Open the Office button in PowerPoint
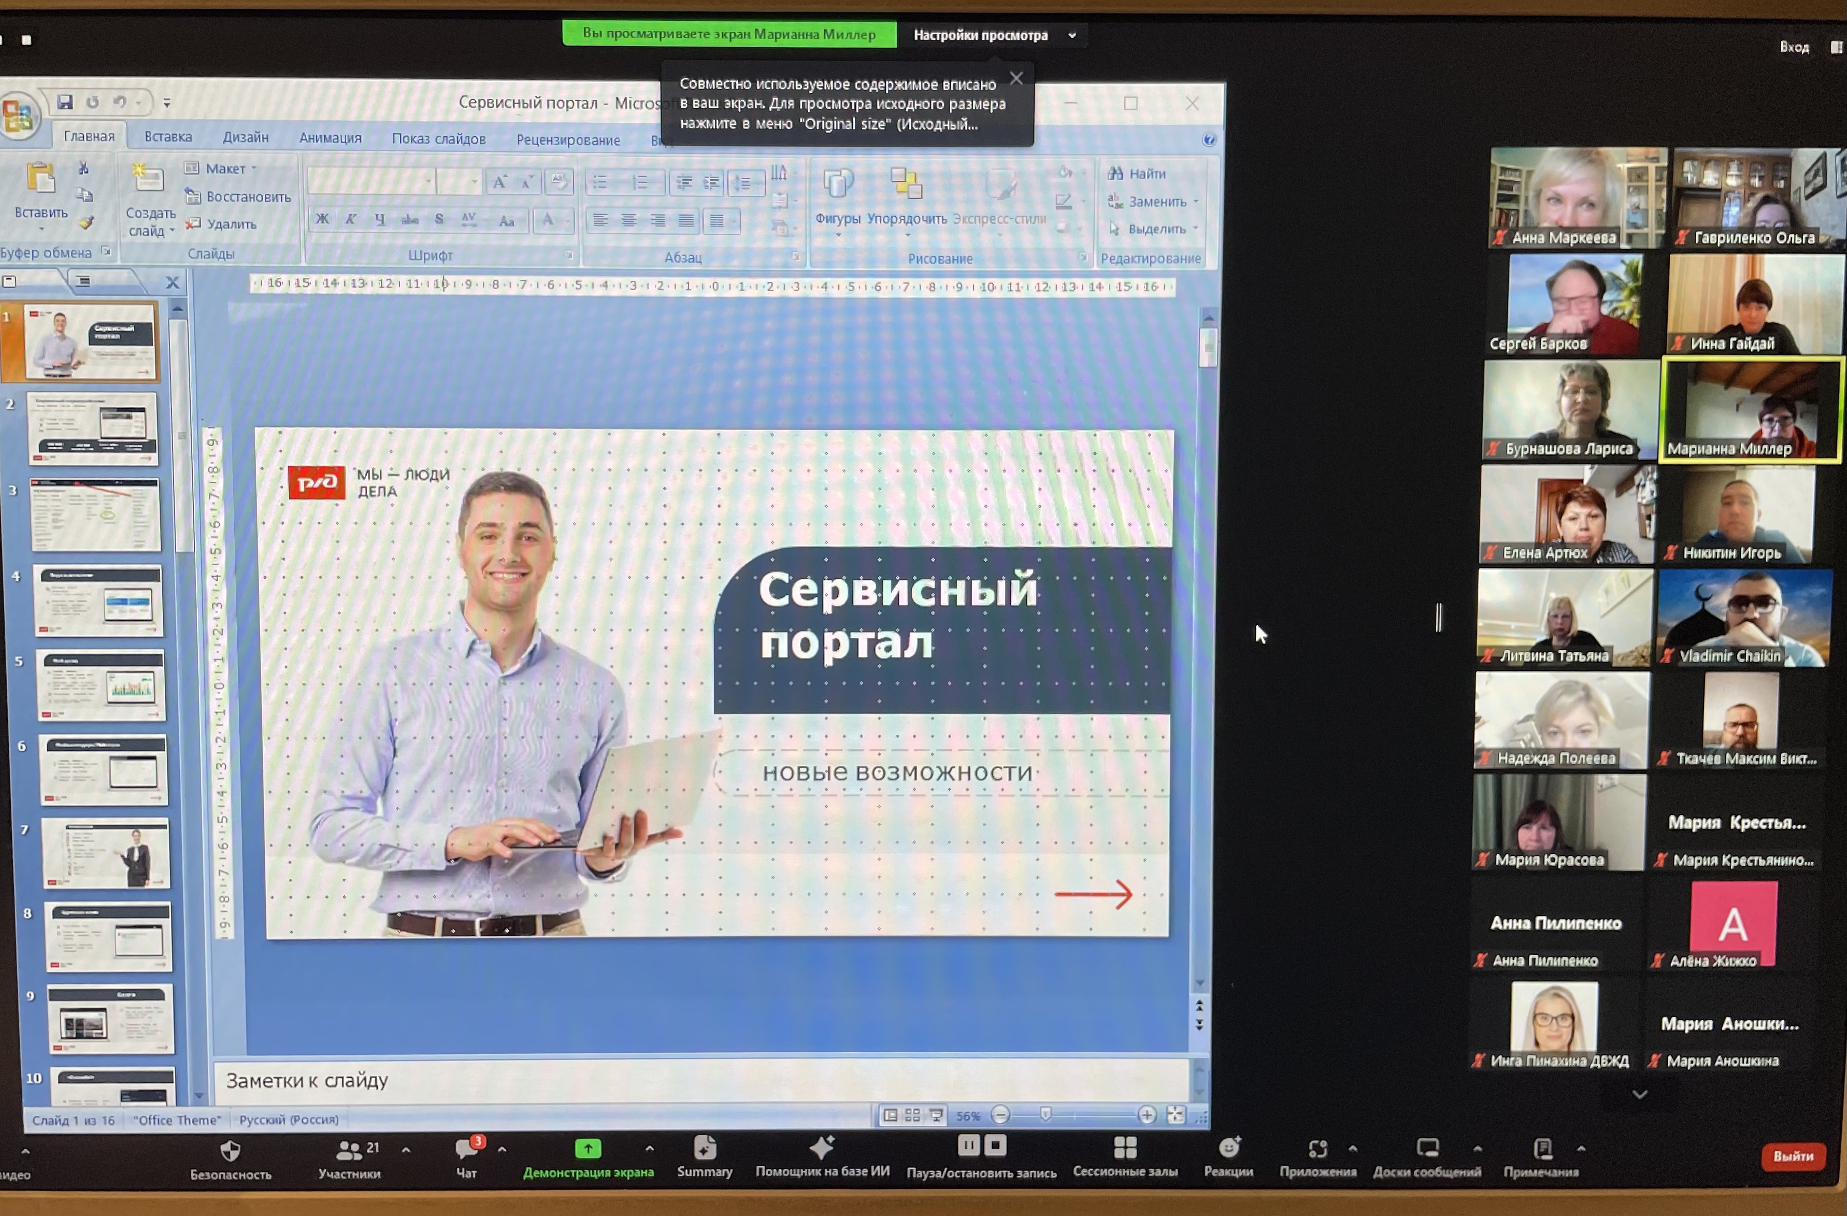 click(18, 117)
